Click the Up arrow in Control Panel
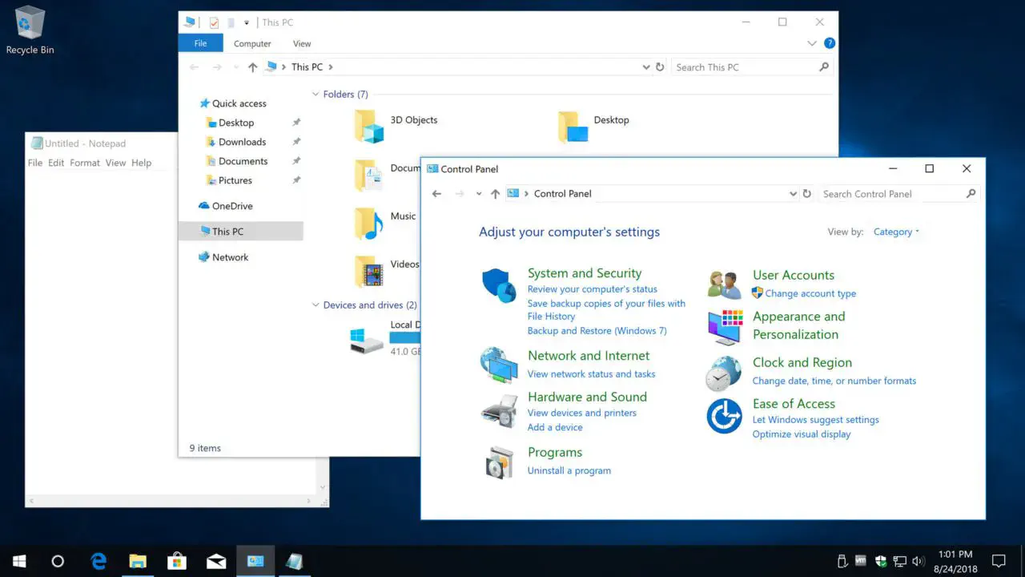This screenshot has width=1025, height=577. tap(495, 194)
